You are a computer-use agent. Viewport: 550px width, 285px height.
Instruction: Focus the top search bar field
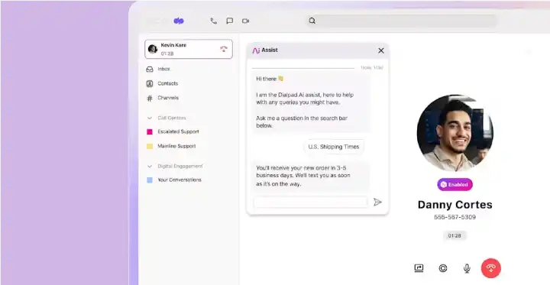tap(402, 21)
